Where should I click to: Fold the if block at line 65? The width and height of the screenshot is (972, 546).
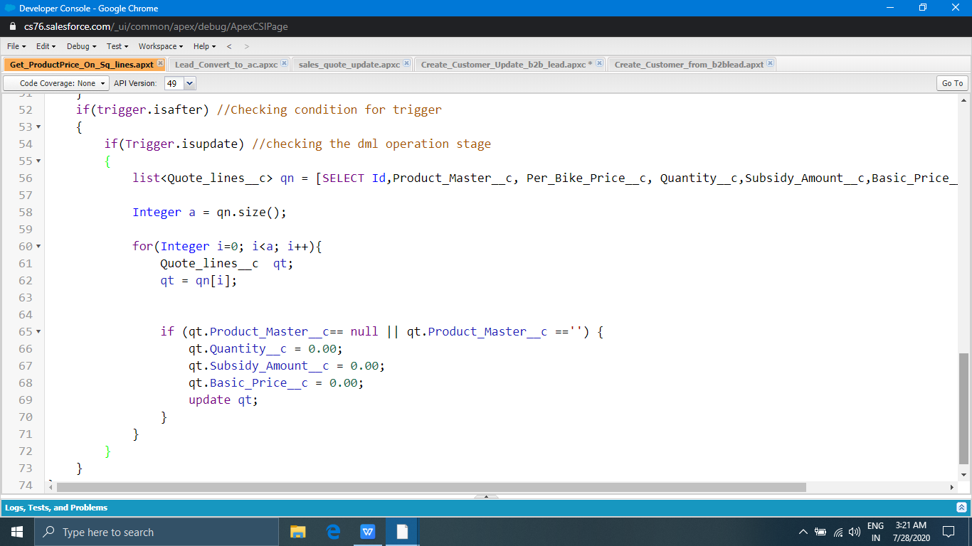(38, 332)
